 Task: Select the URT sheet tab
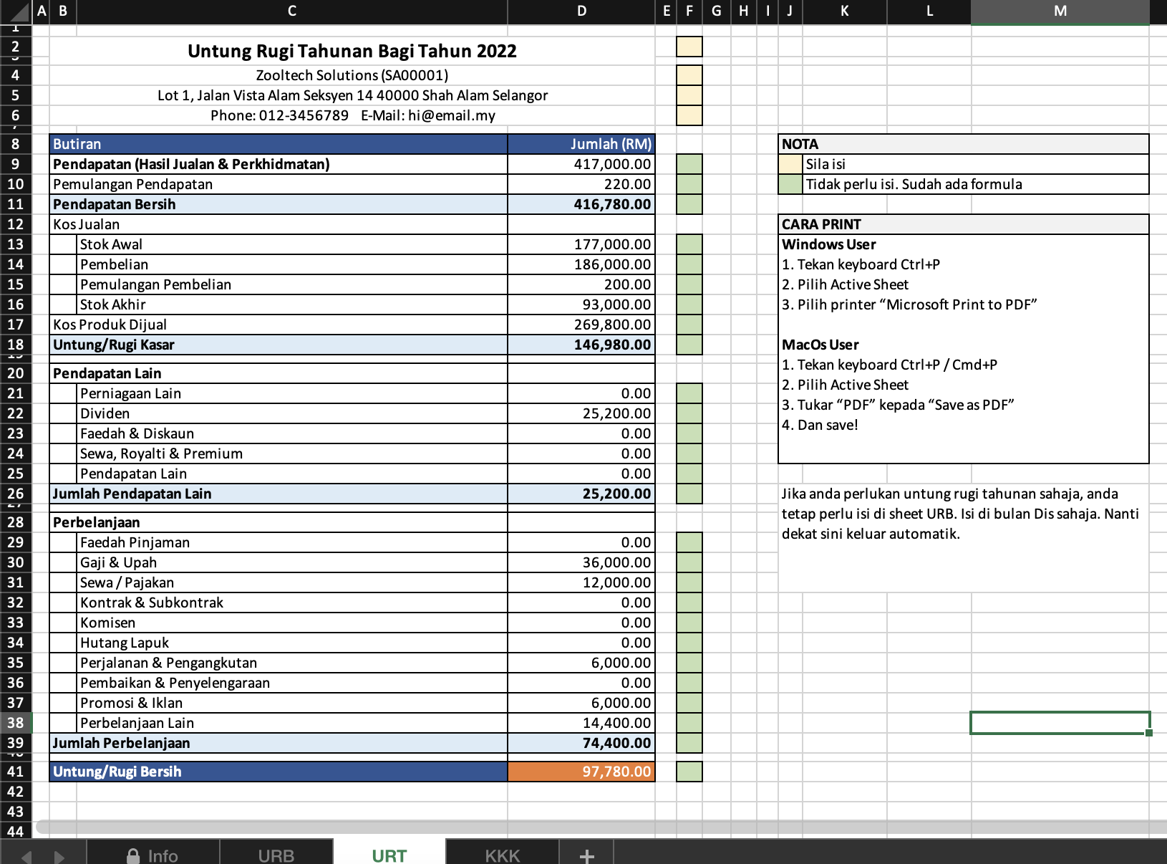389,855
